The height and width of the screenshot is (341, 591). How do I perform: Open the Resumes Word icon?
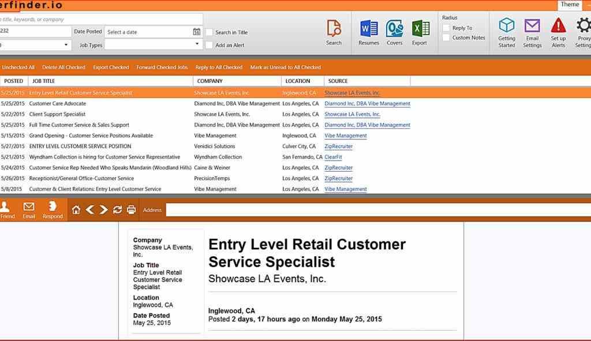369,29
